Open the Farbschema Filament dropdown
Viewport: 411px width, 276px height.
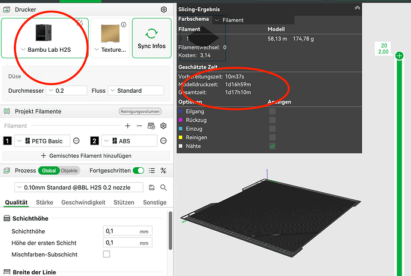click(x=253, y=20)
